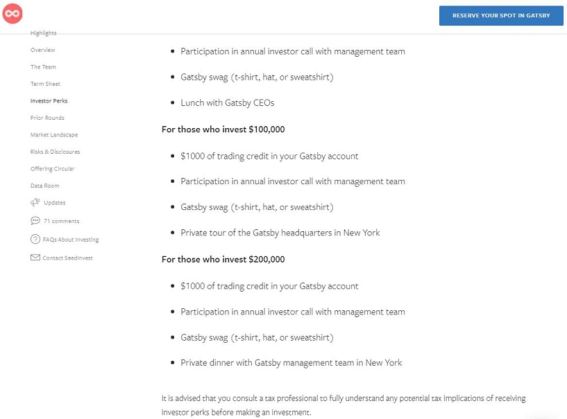Screen dimensions: 567x419
Task: Click the speech bubble comments icon
Action: tap(35, 221)
